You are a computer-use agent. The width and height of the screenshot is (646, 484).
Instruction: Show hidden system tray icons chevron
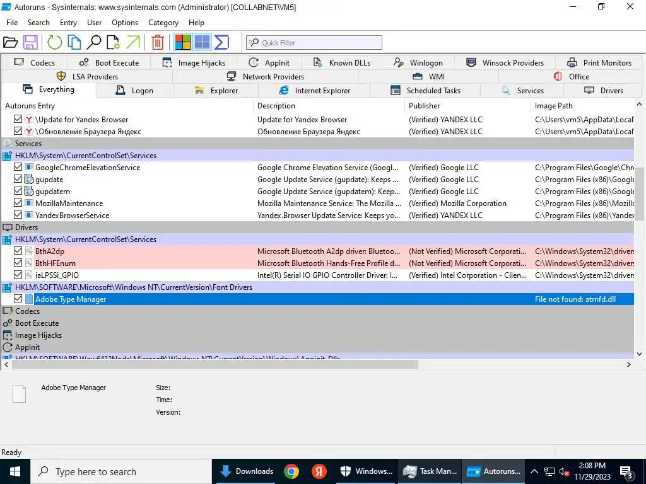pyautogui.click(x=534, y=472)
